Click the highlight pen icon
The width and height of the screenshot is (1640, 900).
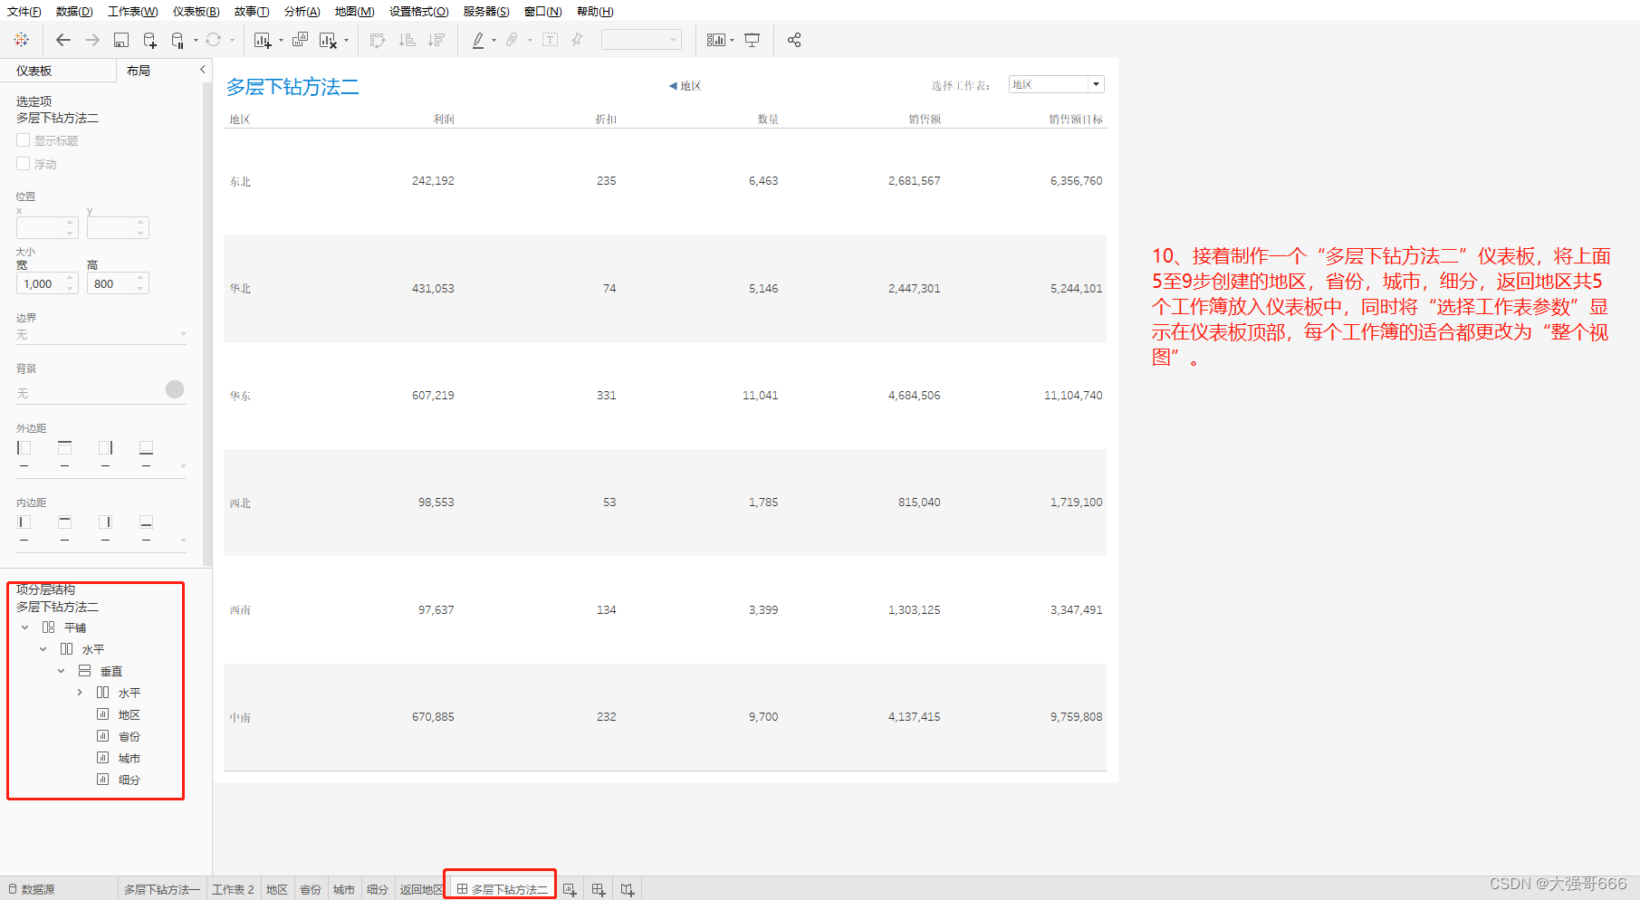coord(478,40)
